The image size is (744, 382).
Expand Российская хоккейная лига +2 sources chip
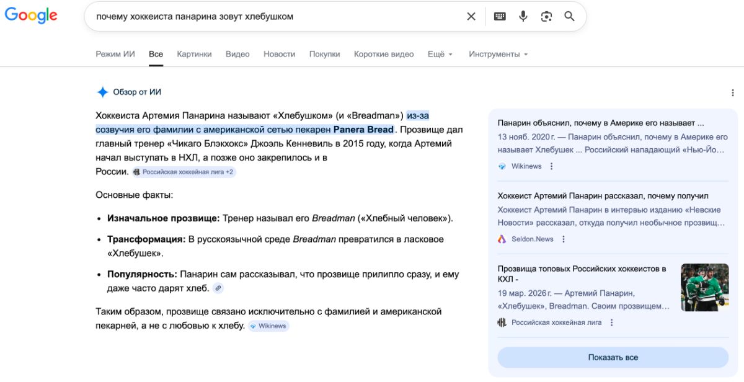click(184, 172)
